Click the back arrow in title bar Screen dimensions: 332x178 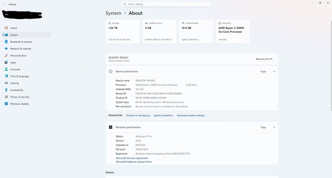coord(4,4)
